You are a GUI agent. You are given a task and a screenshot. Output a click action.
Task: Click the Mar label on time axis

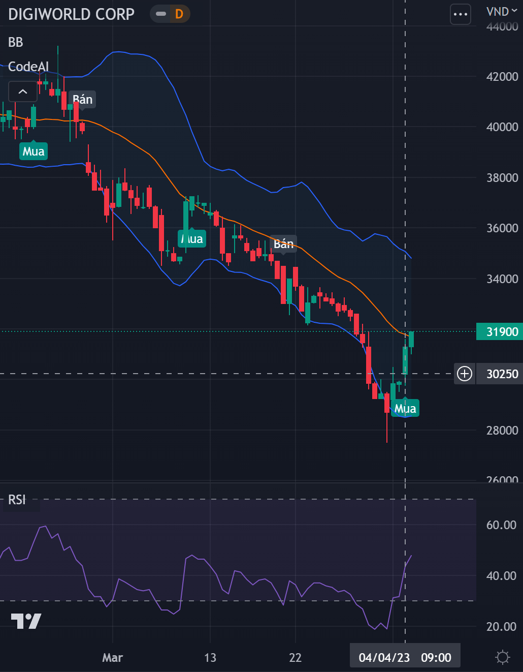[x=112, y=658]
